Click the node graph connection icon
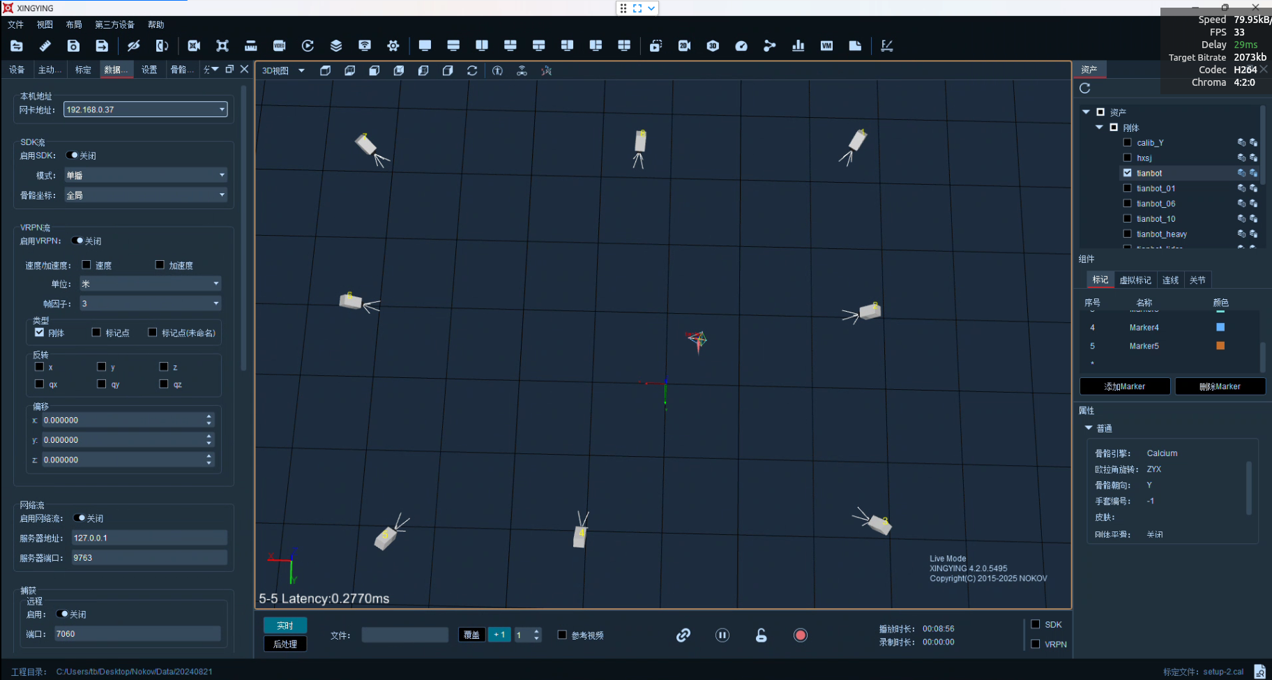This screenshot has width=1272, height=680. point(770,46)
